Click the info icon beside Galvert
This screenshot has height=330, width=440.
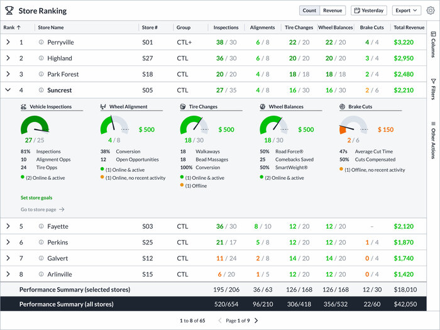[41, 258]
